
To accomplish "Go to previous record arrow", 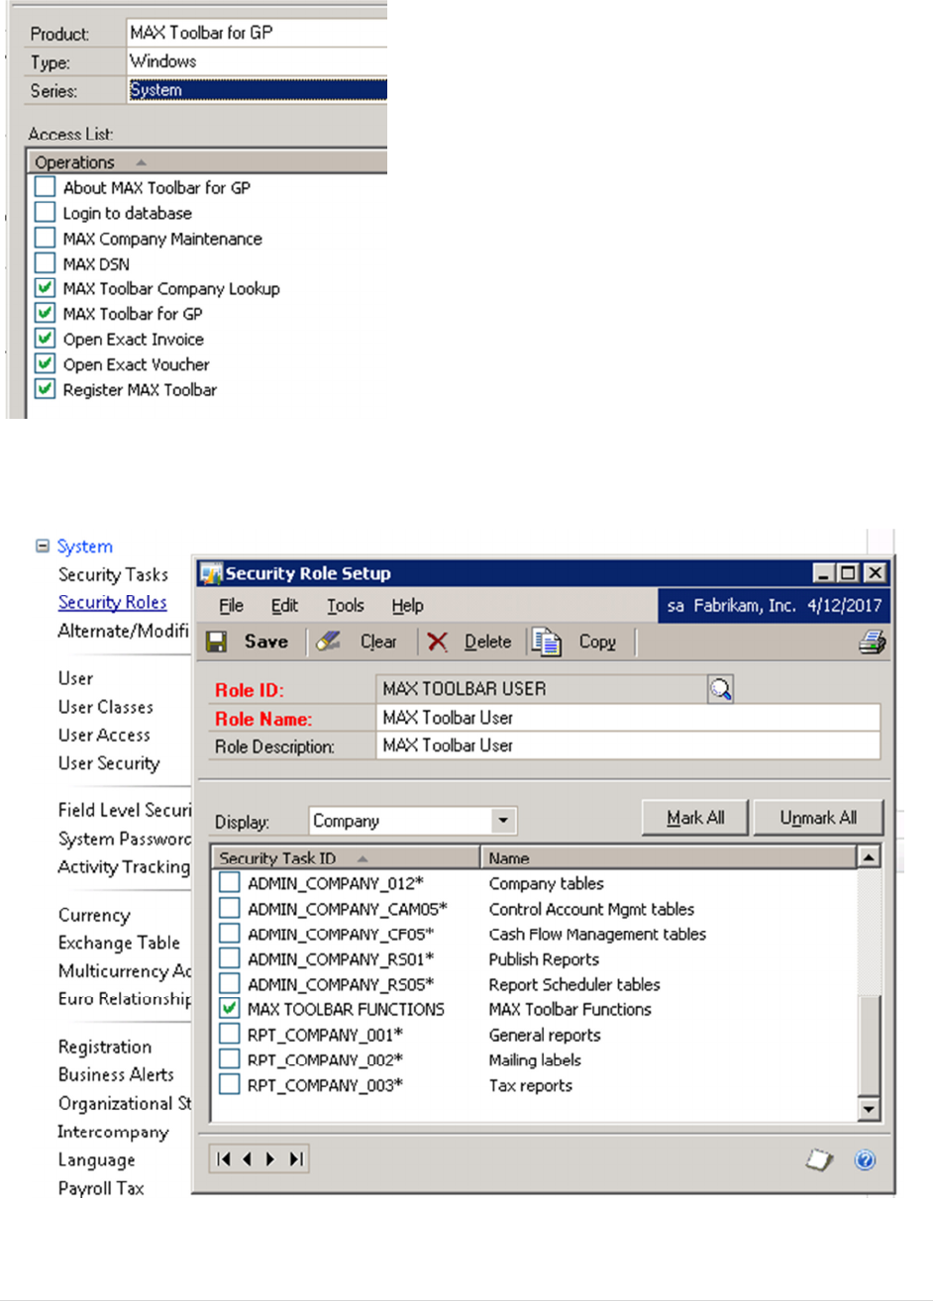I will [x=248, y=1159].
